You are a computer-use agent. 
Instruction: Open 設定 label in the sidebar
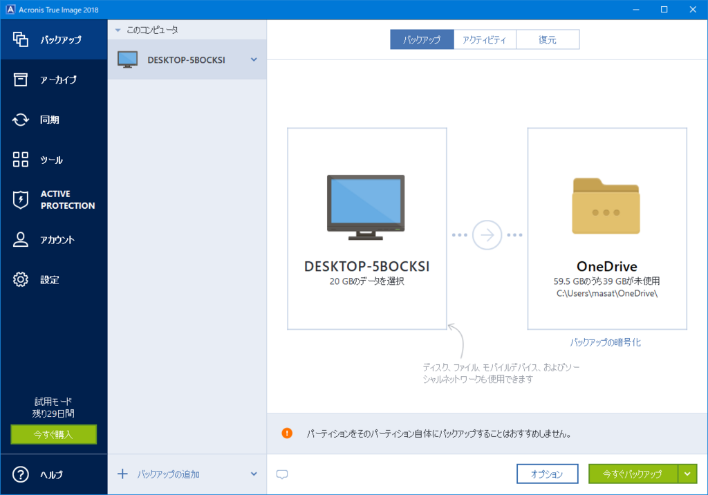point(50,279)
